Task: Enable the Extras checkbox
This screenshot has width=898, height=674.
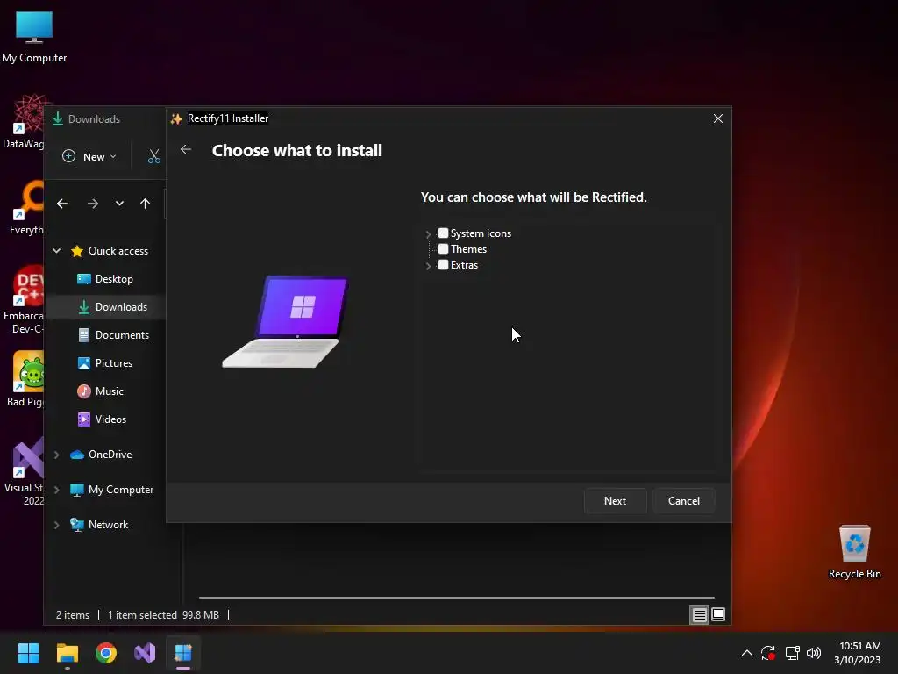Action: 443,265
